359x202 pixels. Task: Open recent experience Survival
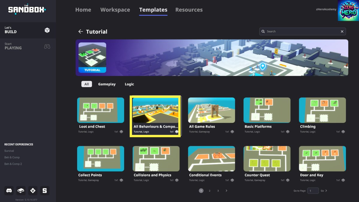(9, 151)
